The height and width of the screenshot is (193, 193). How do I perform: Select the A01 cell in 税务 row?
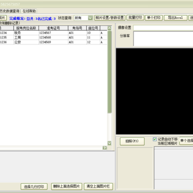pyautogui.click(x=77, y=33)
